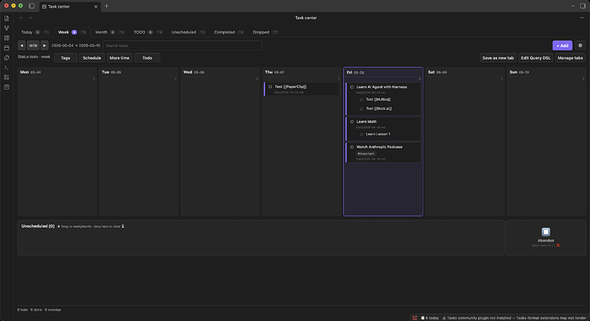Open tab list chevron in the title bar
This screenshot has height=321, width=590.
tap(573, 6)
